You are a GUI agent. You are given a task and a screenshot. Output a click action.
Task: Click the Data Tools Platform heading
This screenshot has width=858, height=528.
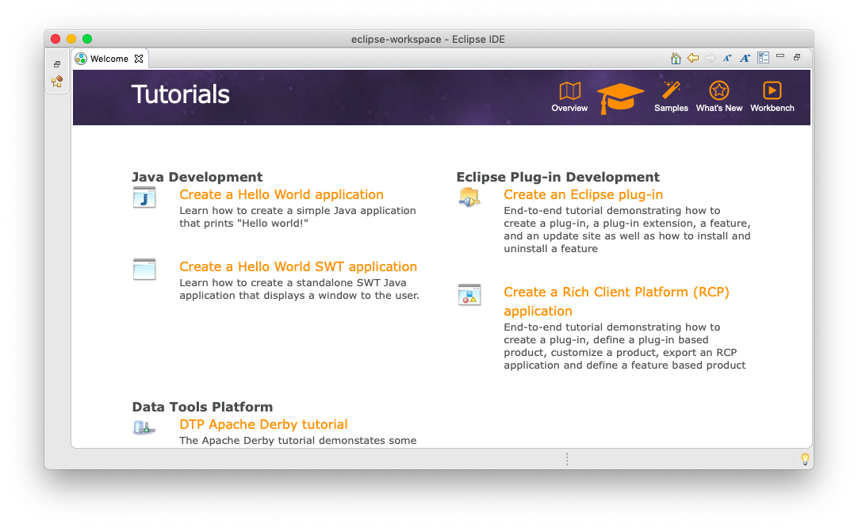pos(202,407)
